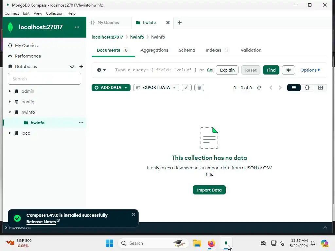Open a new tab with plus icon
The image size is (335, 251).
[x=180, y=23]
